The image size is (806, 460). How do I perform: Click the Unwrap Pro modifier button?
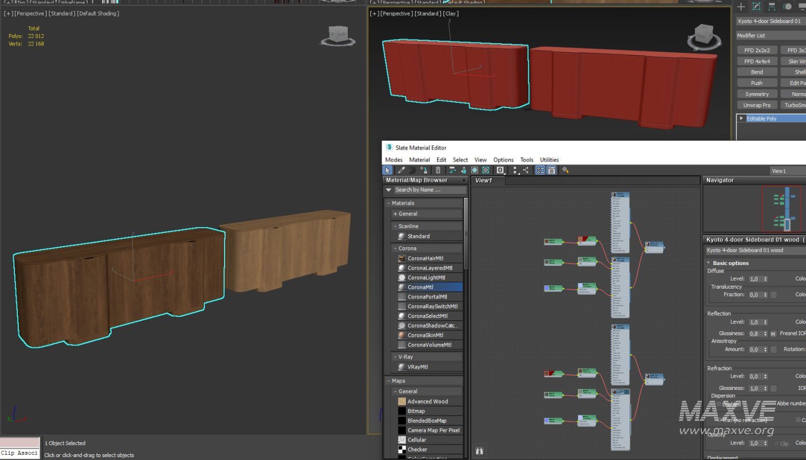(756, 105)
